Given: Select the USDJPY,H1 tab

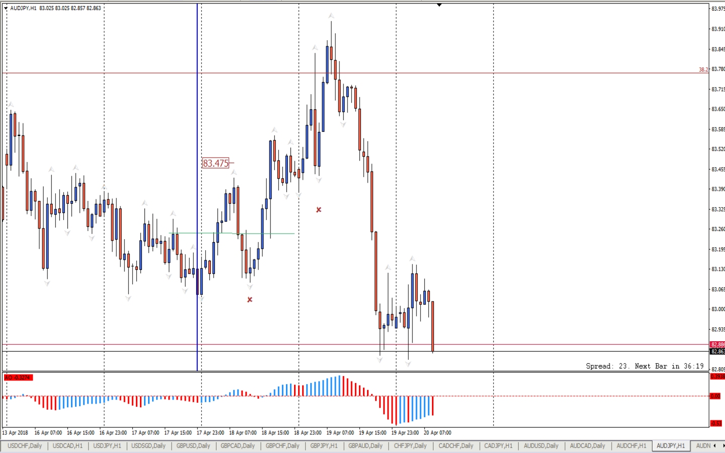Looking at the screenshot, I should [107, 446].
